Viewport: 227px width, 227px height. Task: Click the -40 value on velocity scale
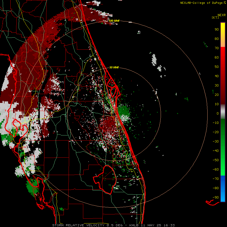(216, 151)
